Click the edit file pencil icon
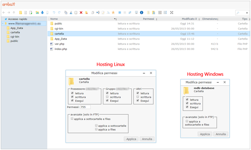 click(x=103, y=12)
